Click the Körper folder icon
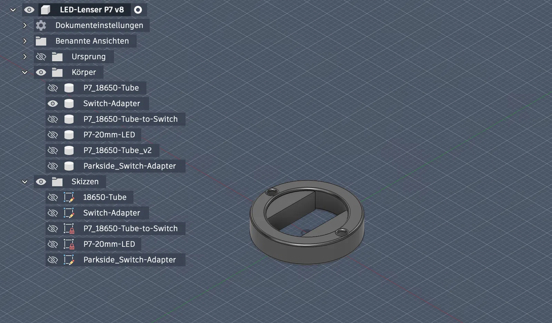552x323 pixels. click(57, 72)
